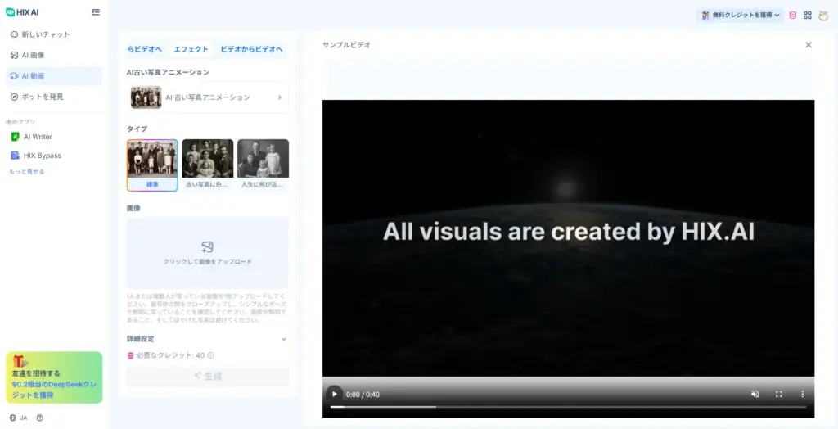The width and height of the screenshot is (838, 429).
Task: Select 標準 type thumbnail
Action: point(152,165)
